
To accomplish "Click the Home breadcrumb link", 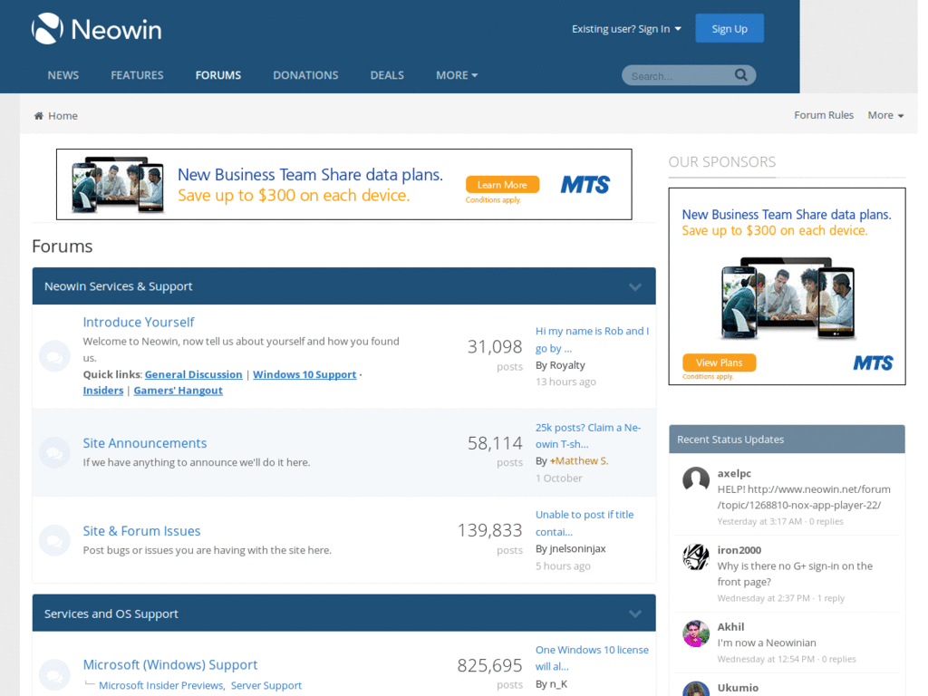I will [63, 115].
